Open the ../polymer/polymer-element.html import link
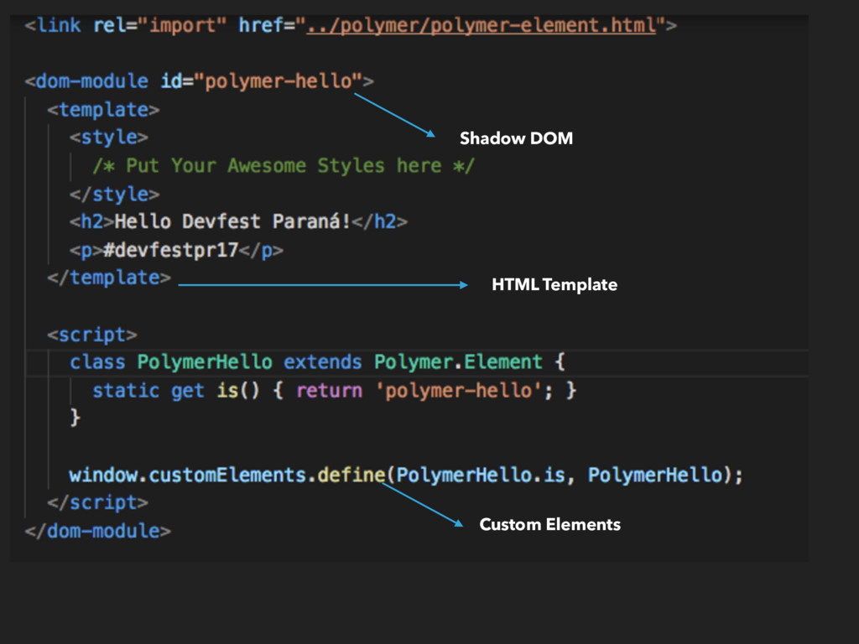 coord(481,25)
